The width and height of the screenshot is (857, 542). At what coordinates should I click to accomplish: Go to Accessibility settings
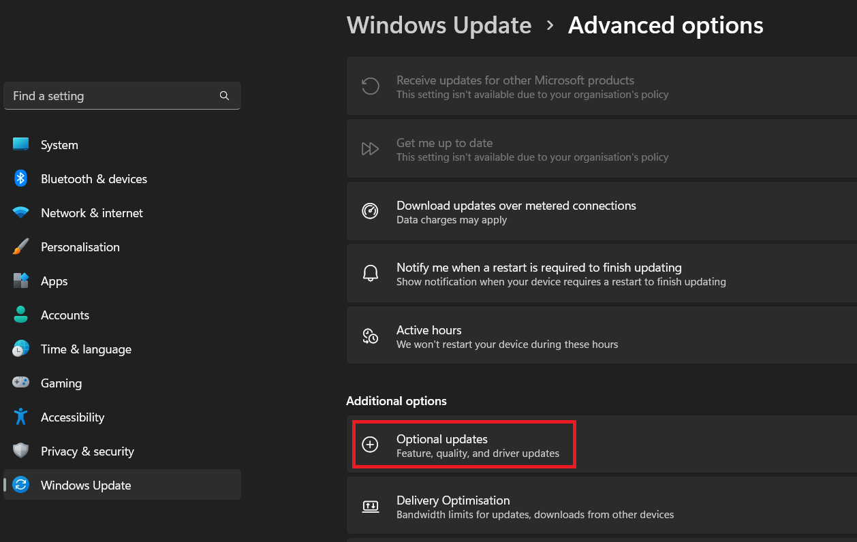72,417
